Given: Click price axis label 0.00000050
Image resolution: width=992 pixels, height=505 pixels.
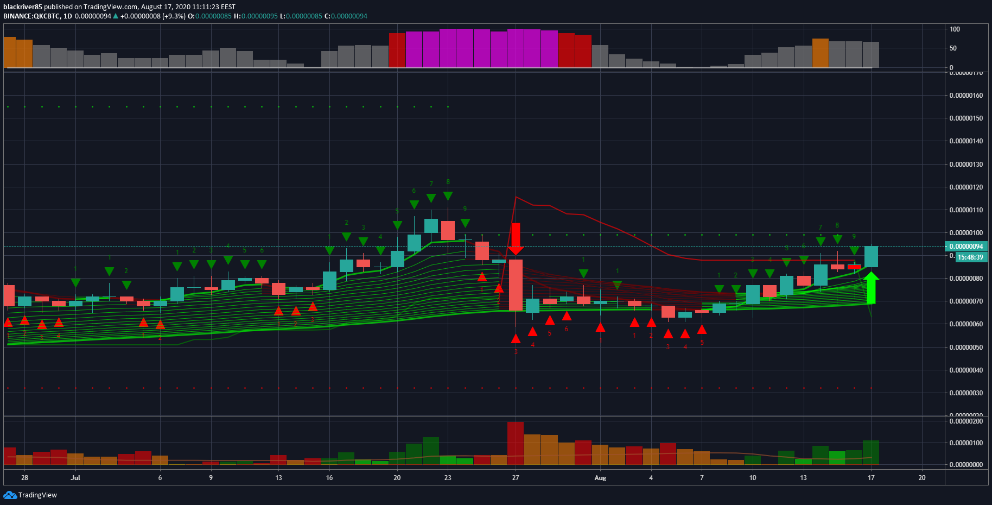Looking at the screenshot, I should click(966, 348).
